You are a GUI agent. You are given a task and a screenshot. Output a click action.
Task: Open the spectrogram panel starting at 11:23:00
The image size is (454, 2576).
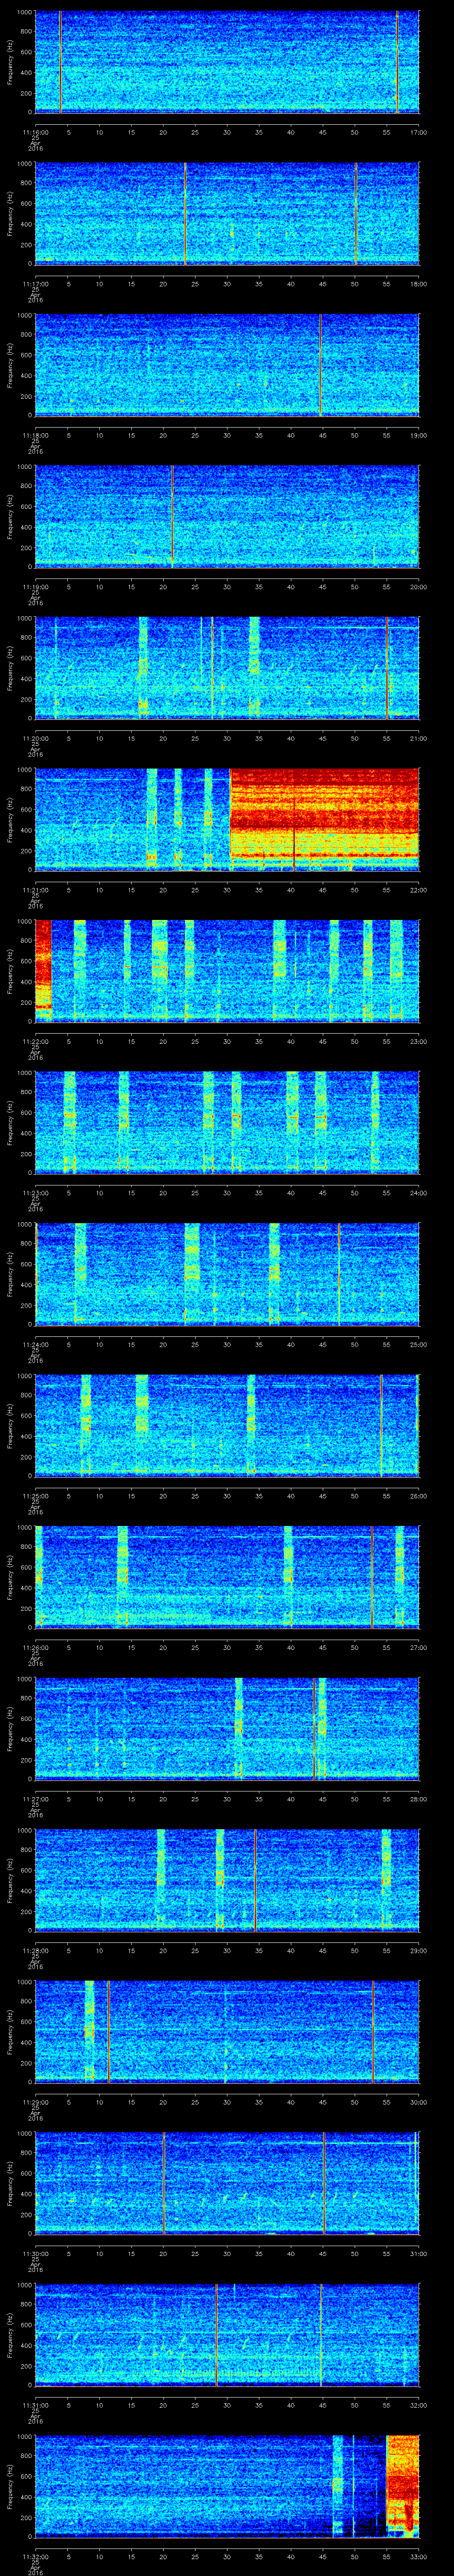pyautogui.click(x=227, y=1122)
